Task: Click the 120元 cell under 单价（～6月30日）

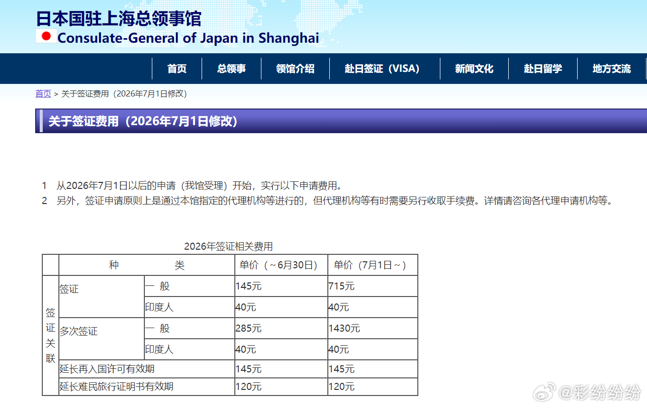Action: pyautogui.click(x=281, y=386)
